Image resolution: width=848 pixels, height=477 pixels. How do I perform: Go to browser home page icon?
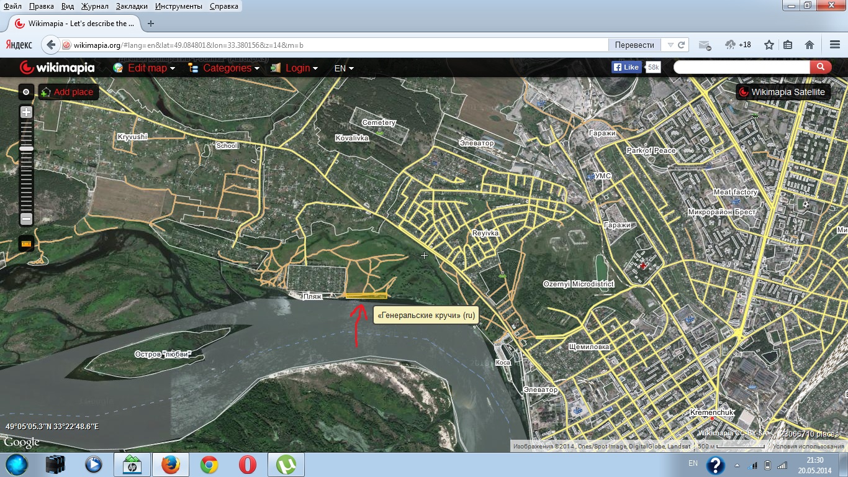(x=810, y=45)
